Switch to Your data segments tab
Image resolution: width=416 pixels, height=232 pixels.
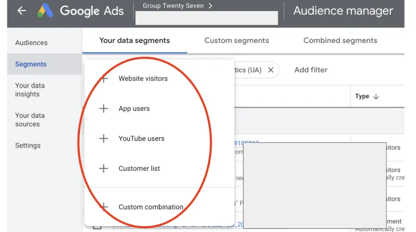134,41
